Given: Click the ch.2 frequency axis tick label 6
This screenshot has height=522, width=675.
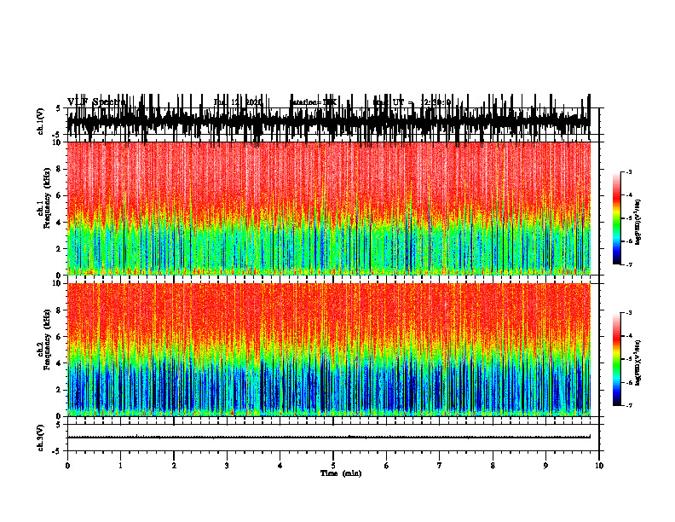Looking at the screenshot, I should pos(59,336).
